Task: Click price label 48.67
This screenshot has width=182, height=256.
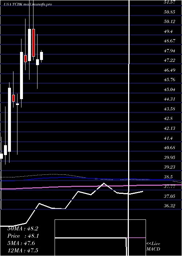Action: pyautogui.click(x=170, y=41)
